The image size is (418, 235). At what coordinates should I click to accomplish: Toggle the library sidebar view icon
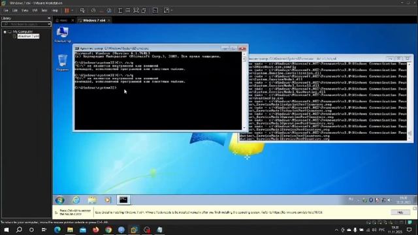pyautogui.click(x=120, y=10)
